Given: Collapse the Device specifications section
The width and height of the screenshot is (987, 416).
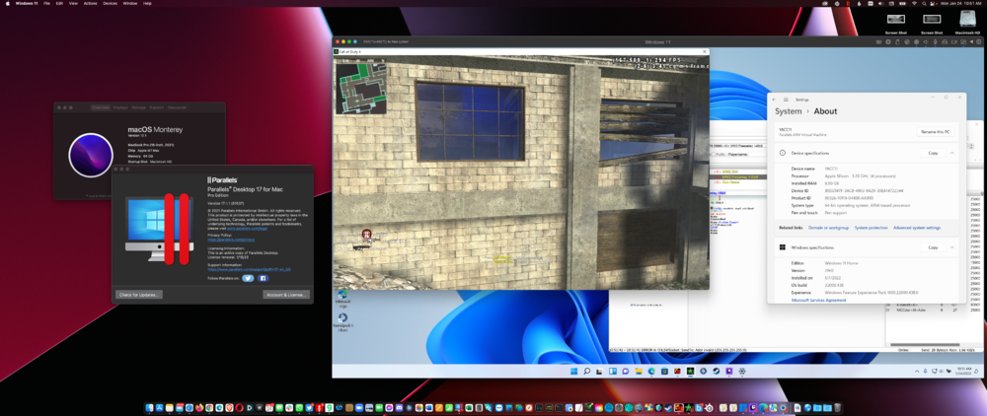Looking at the screenshot, I should point(952,153).
